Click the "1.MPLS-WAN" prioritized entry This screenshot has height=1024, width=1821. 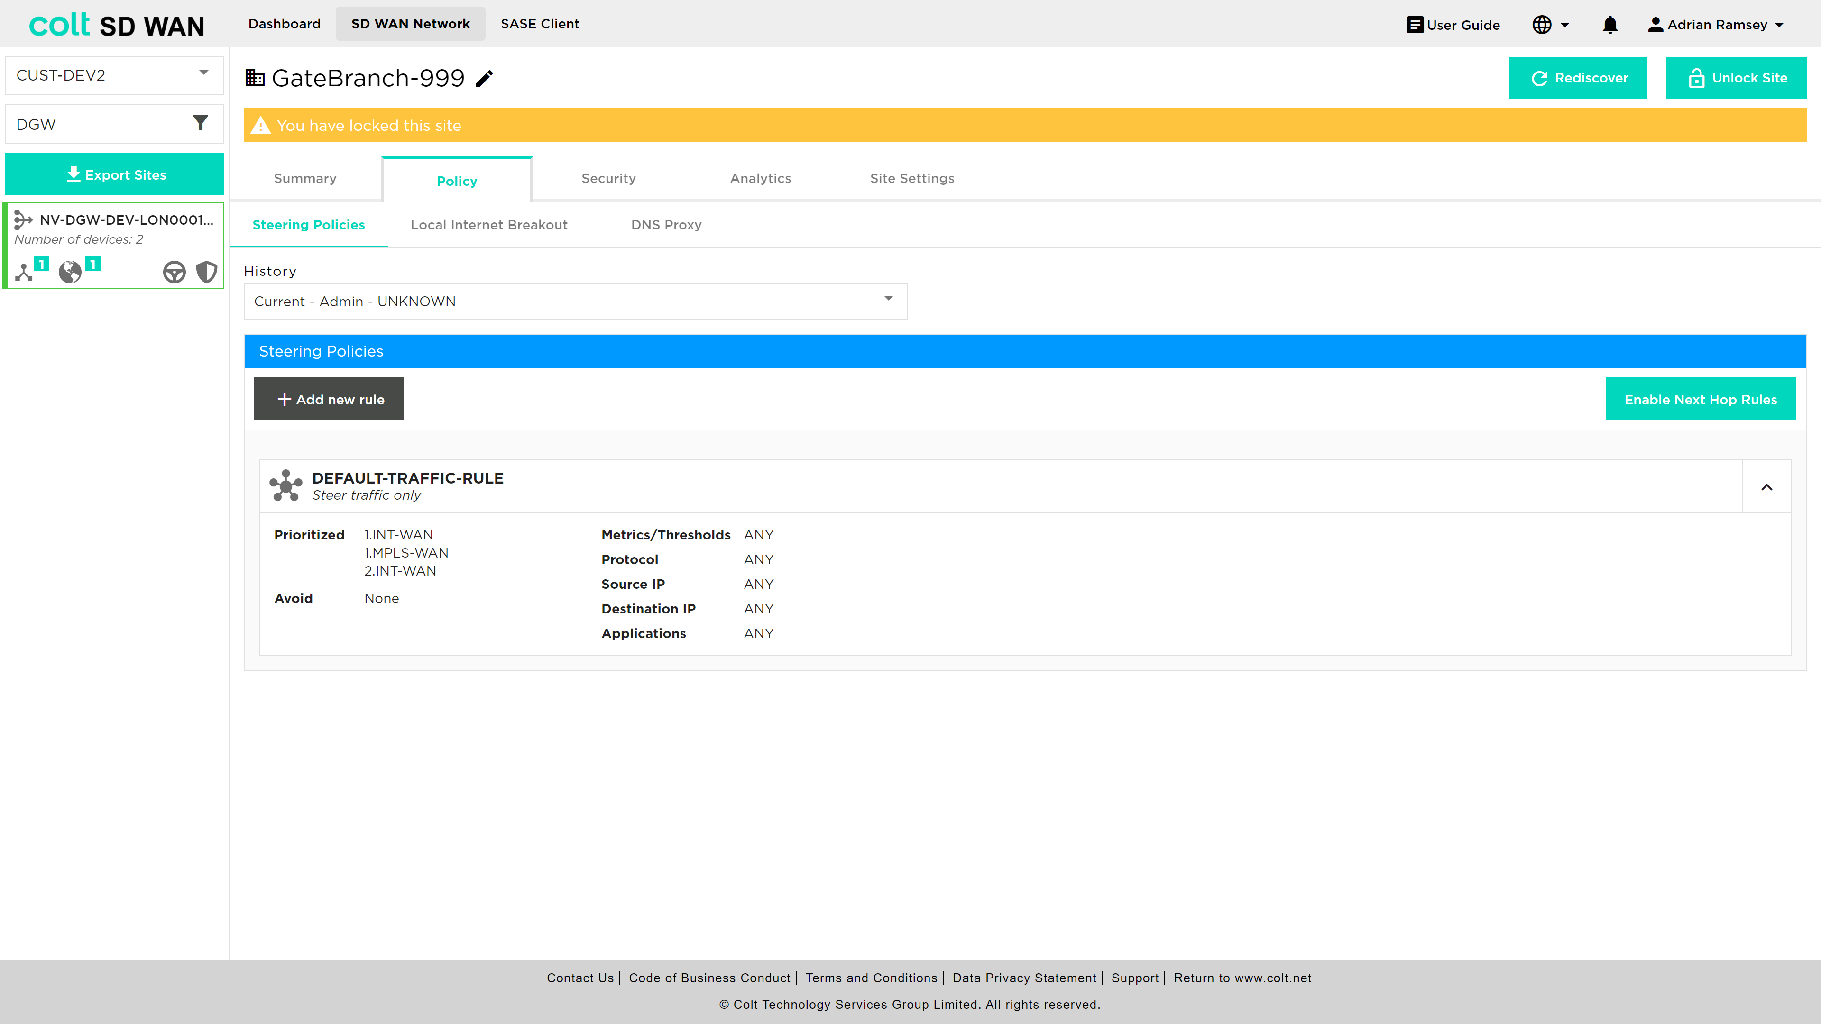point(406,553)
